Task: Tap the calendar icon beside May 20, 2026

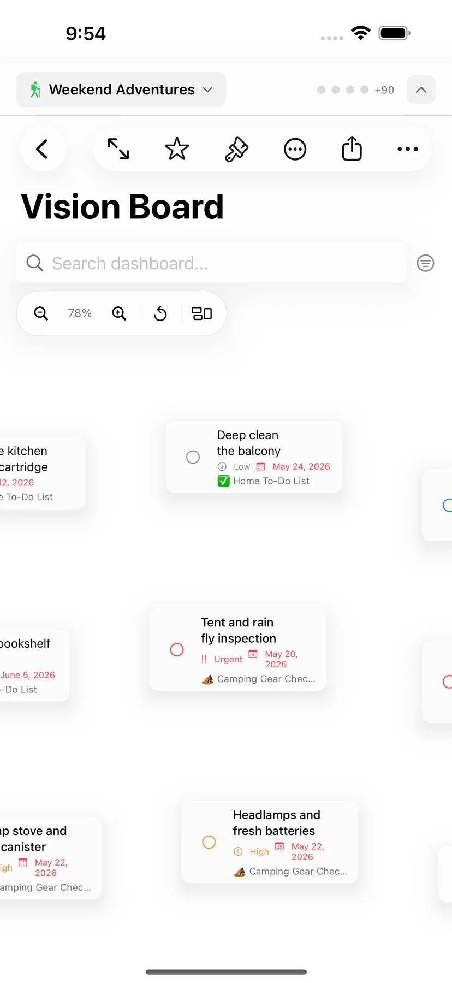Action: coord(253,654)
